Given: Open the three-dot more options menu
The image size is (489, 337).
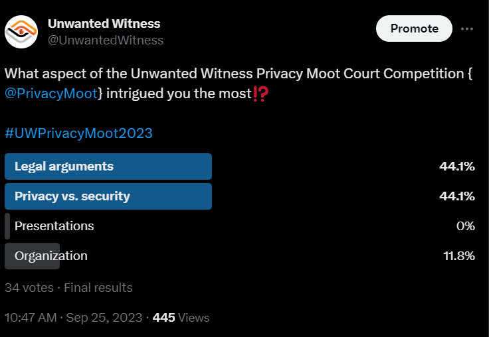Looking at the screenshot, I should pos(467,29).
